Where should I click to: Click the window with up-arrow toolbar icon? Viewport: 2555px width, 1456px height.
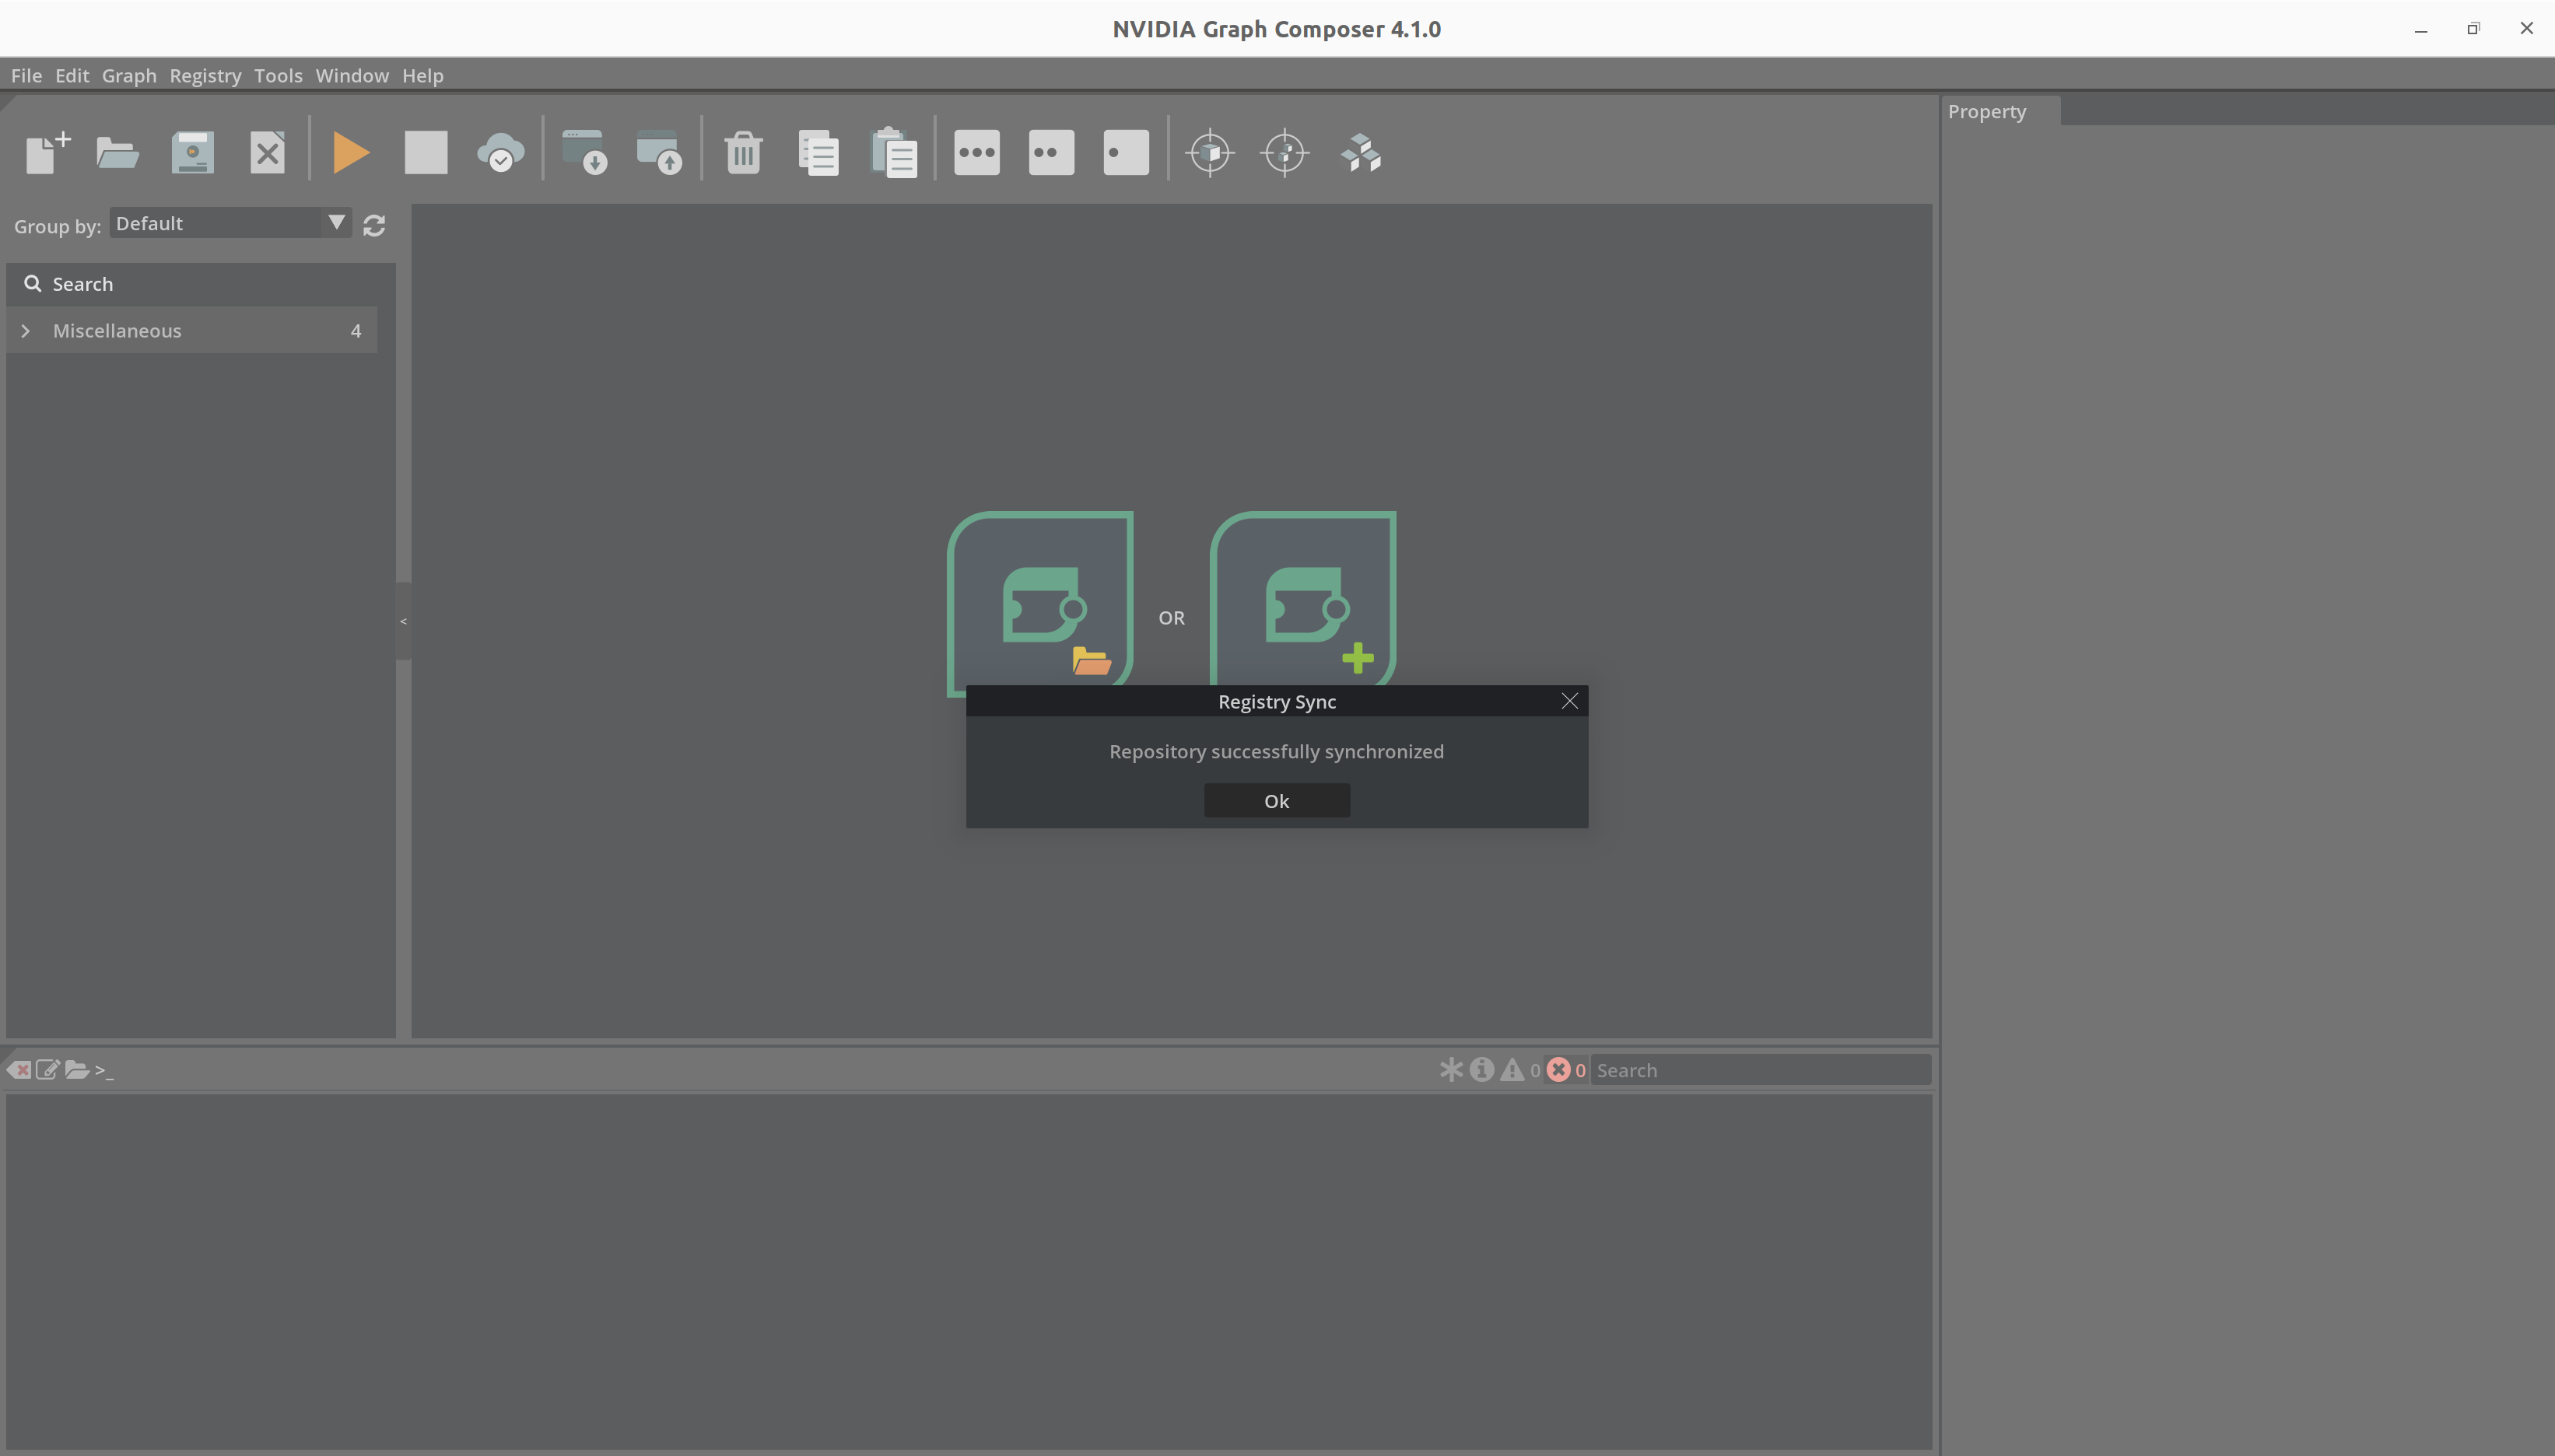coord(659,152)
